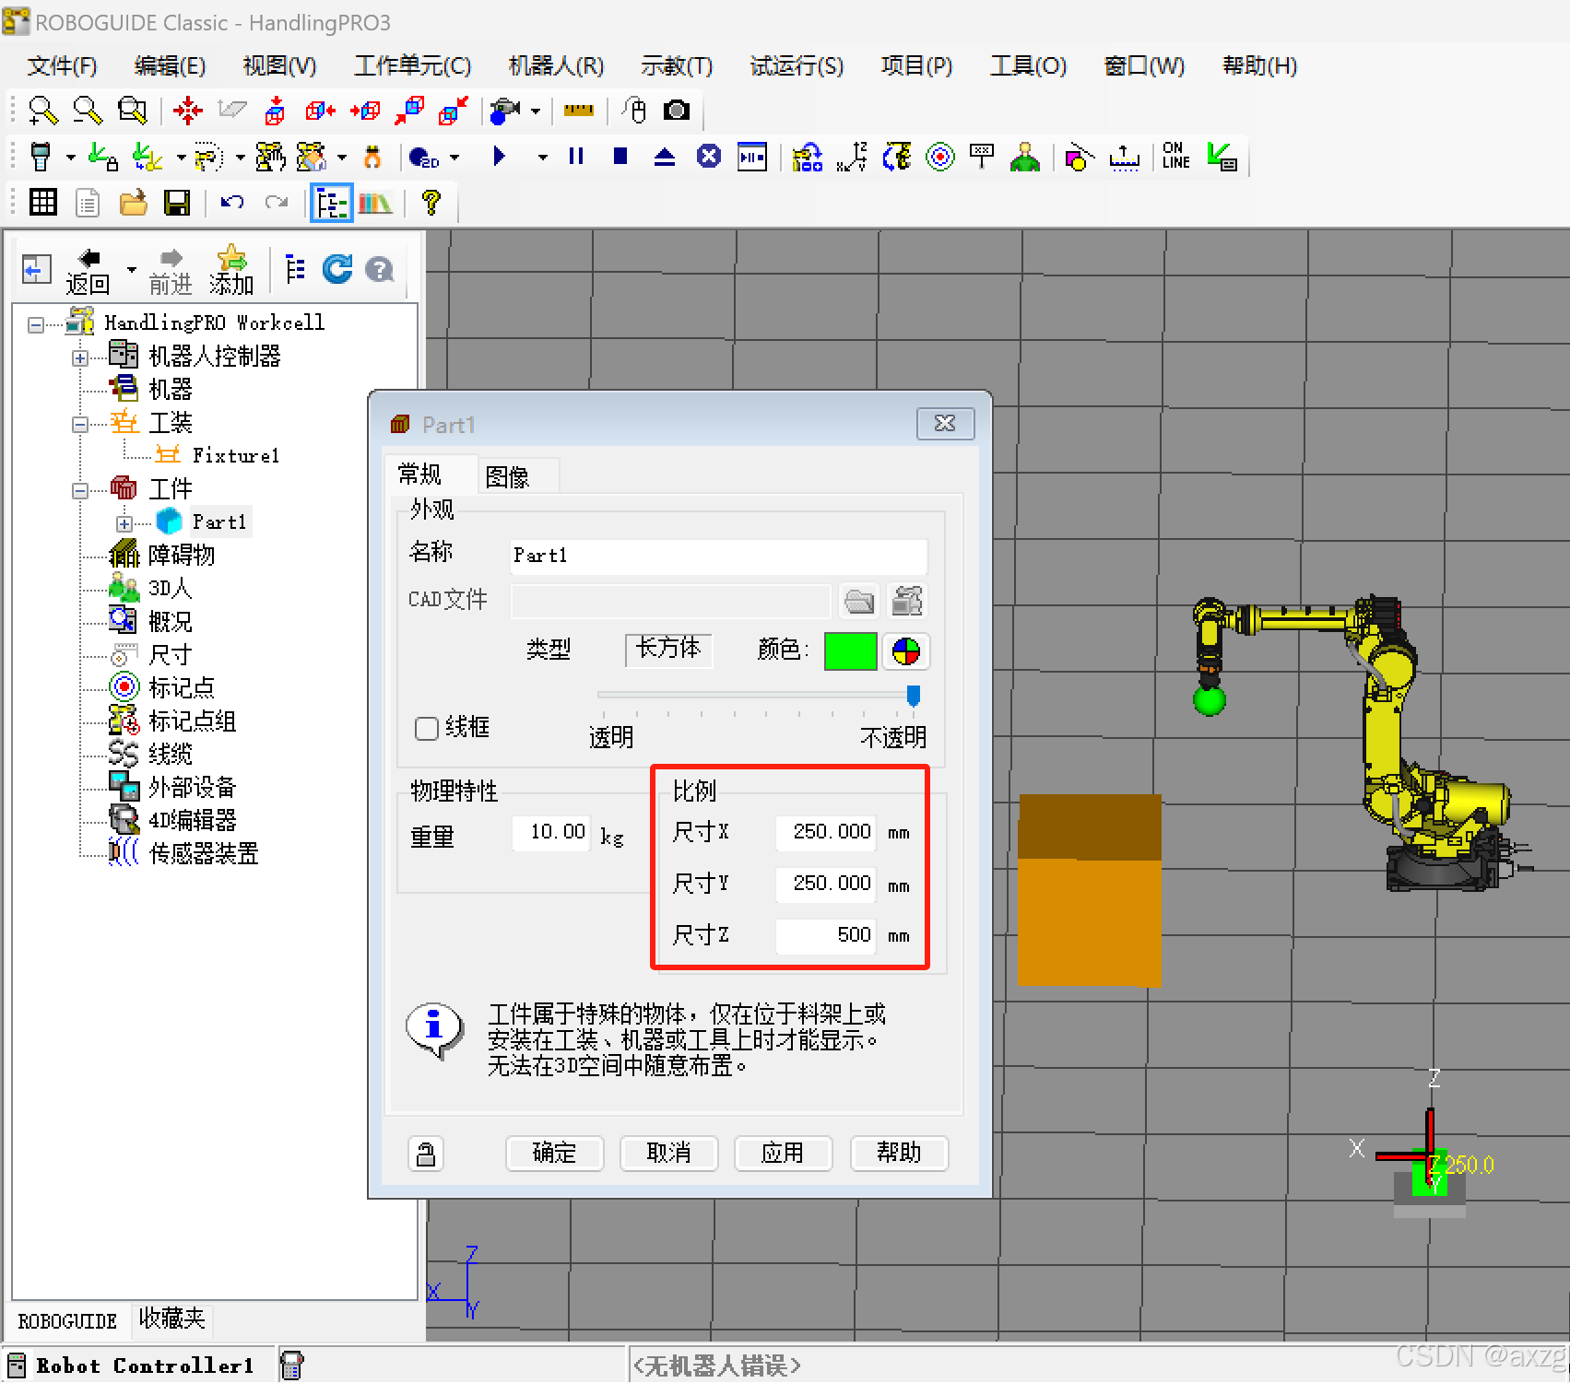The image size is (1570, 1383).
Task: Click the zoom out magnifier icon
Action: click(x=88, y=111)
